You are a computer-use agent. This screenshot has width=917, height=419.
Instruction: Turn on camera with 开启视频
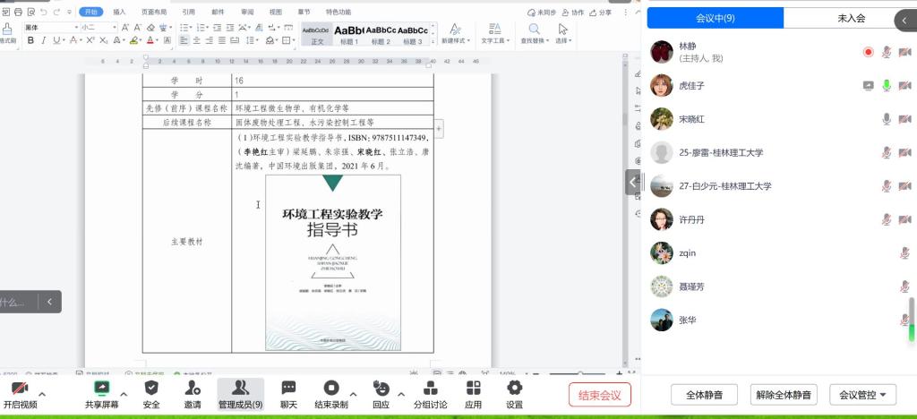(x=20, y=388)
